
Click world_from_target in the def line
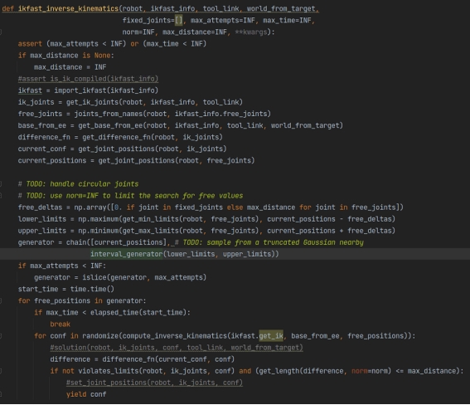point(281,8)
